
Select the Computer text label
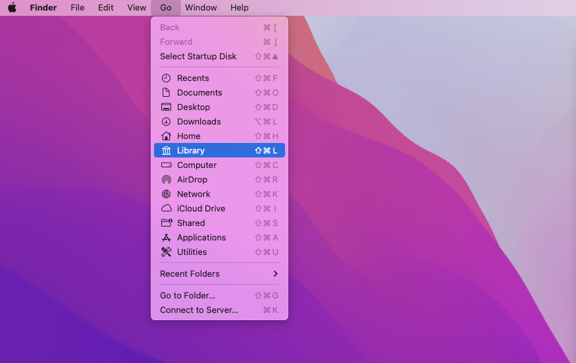[197, 165]
